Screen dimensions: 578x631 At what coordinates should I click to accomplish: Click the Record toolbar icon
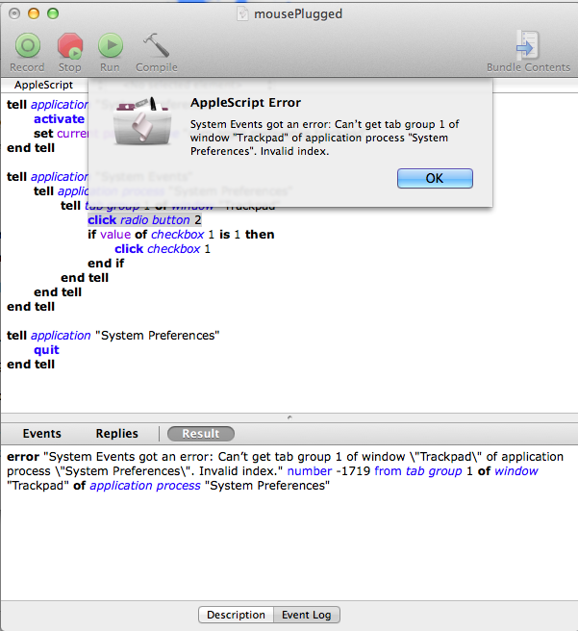tap(27, 45)
